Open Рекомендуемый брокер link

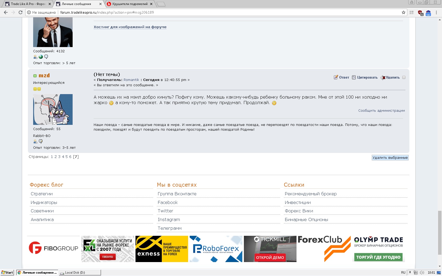coord(311,194)
